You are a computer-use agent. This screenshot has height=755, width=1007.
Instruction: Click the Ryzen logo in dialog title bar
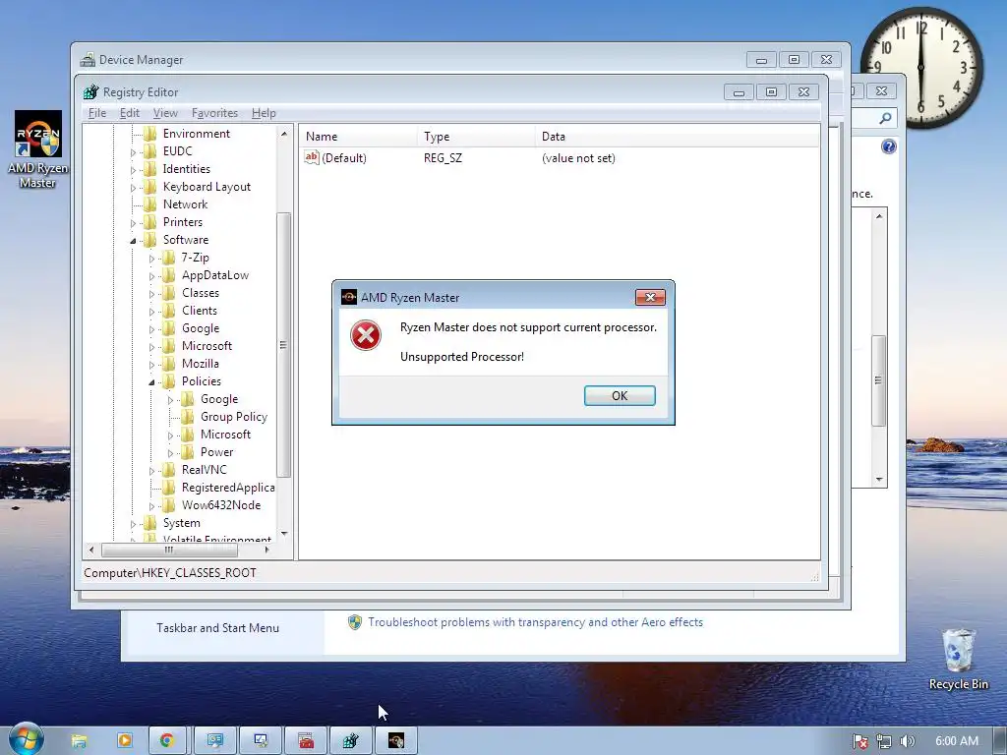pyautogui.click(x=349, y=297)
